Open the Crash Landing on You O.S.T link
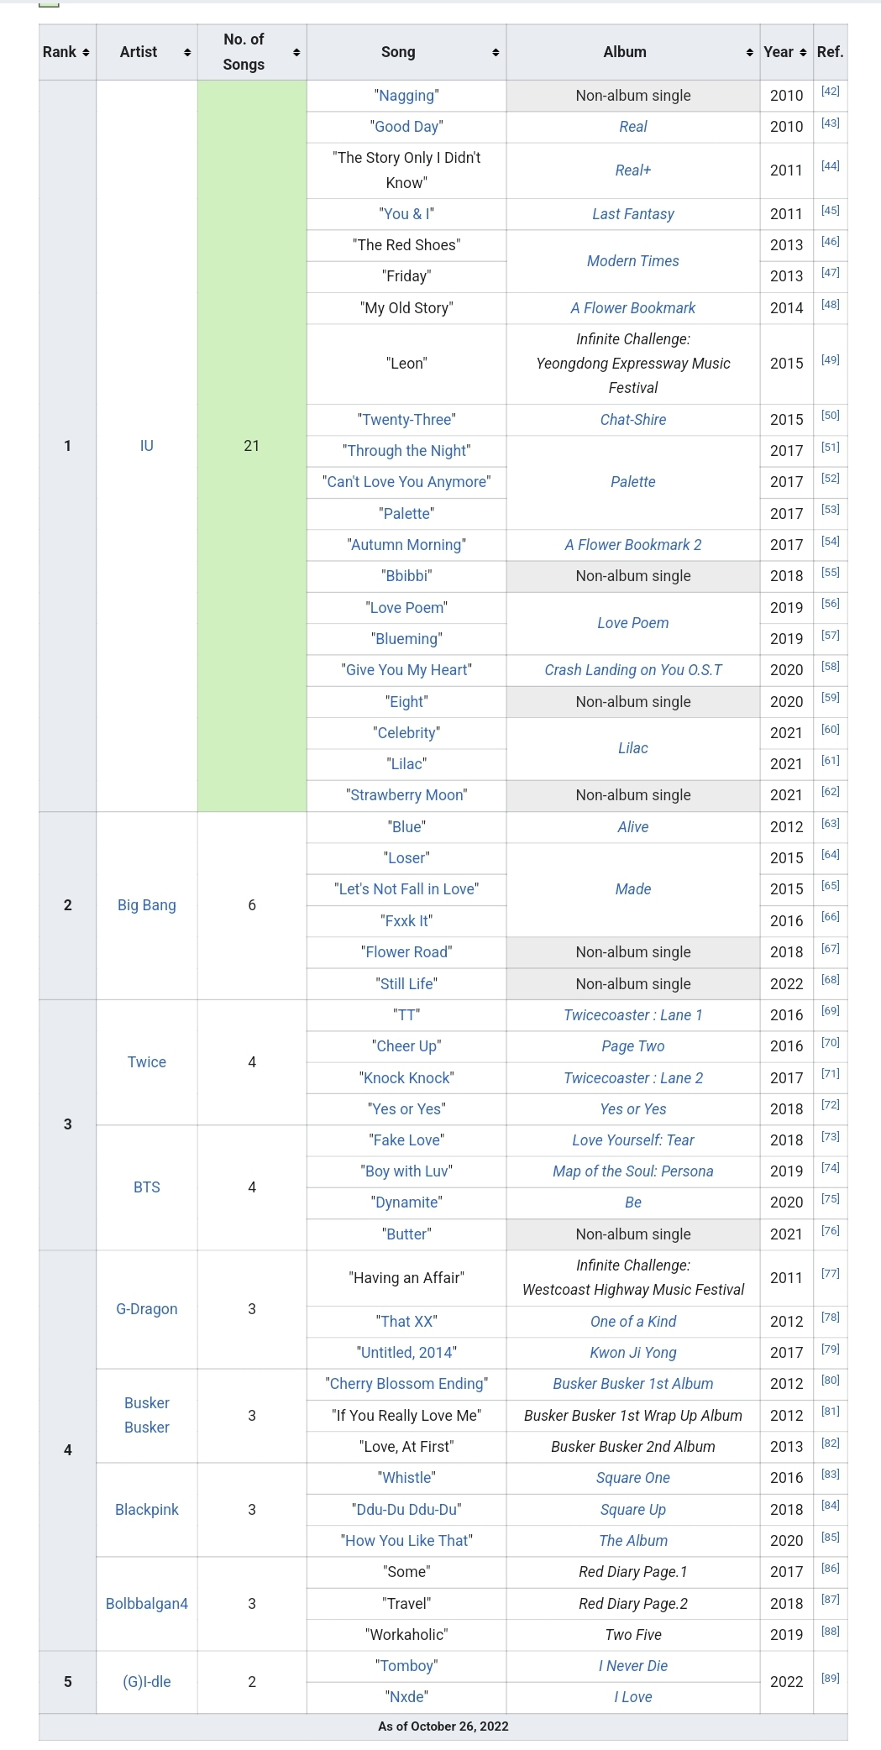The height and width of the screenshot is (1750, 881). tap(633, 670)
